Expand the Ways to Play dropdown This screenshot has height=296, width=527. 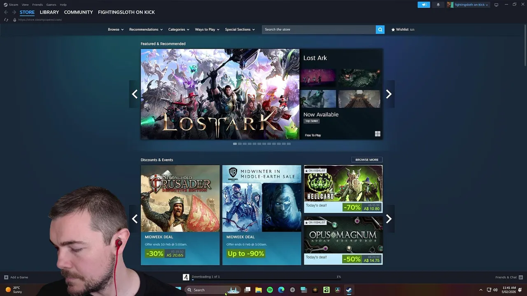click(x=207, y=29)
